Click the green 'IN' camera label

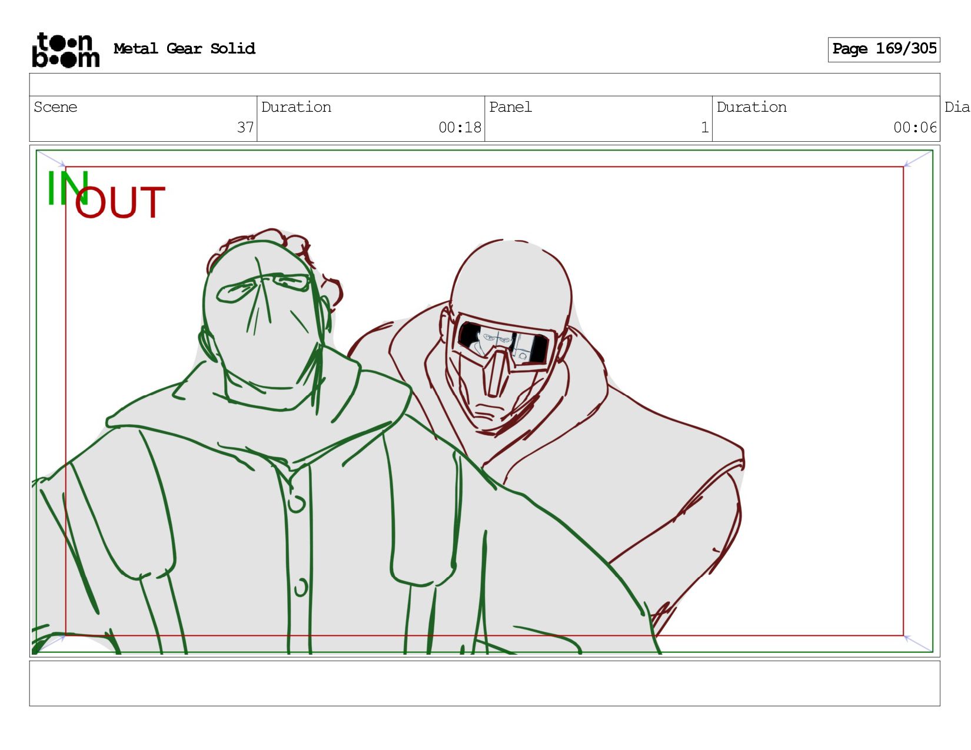click(67, 188)
